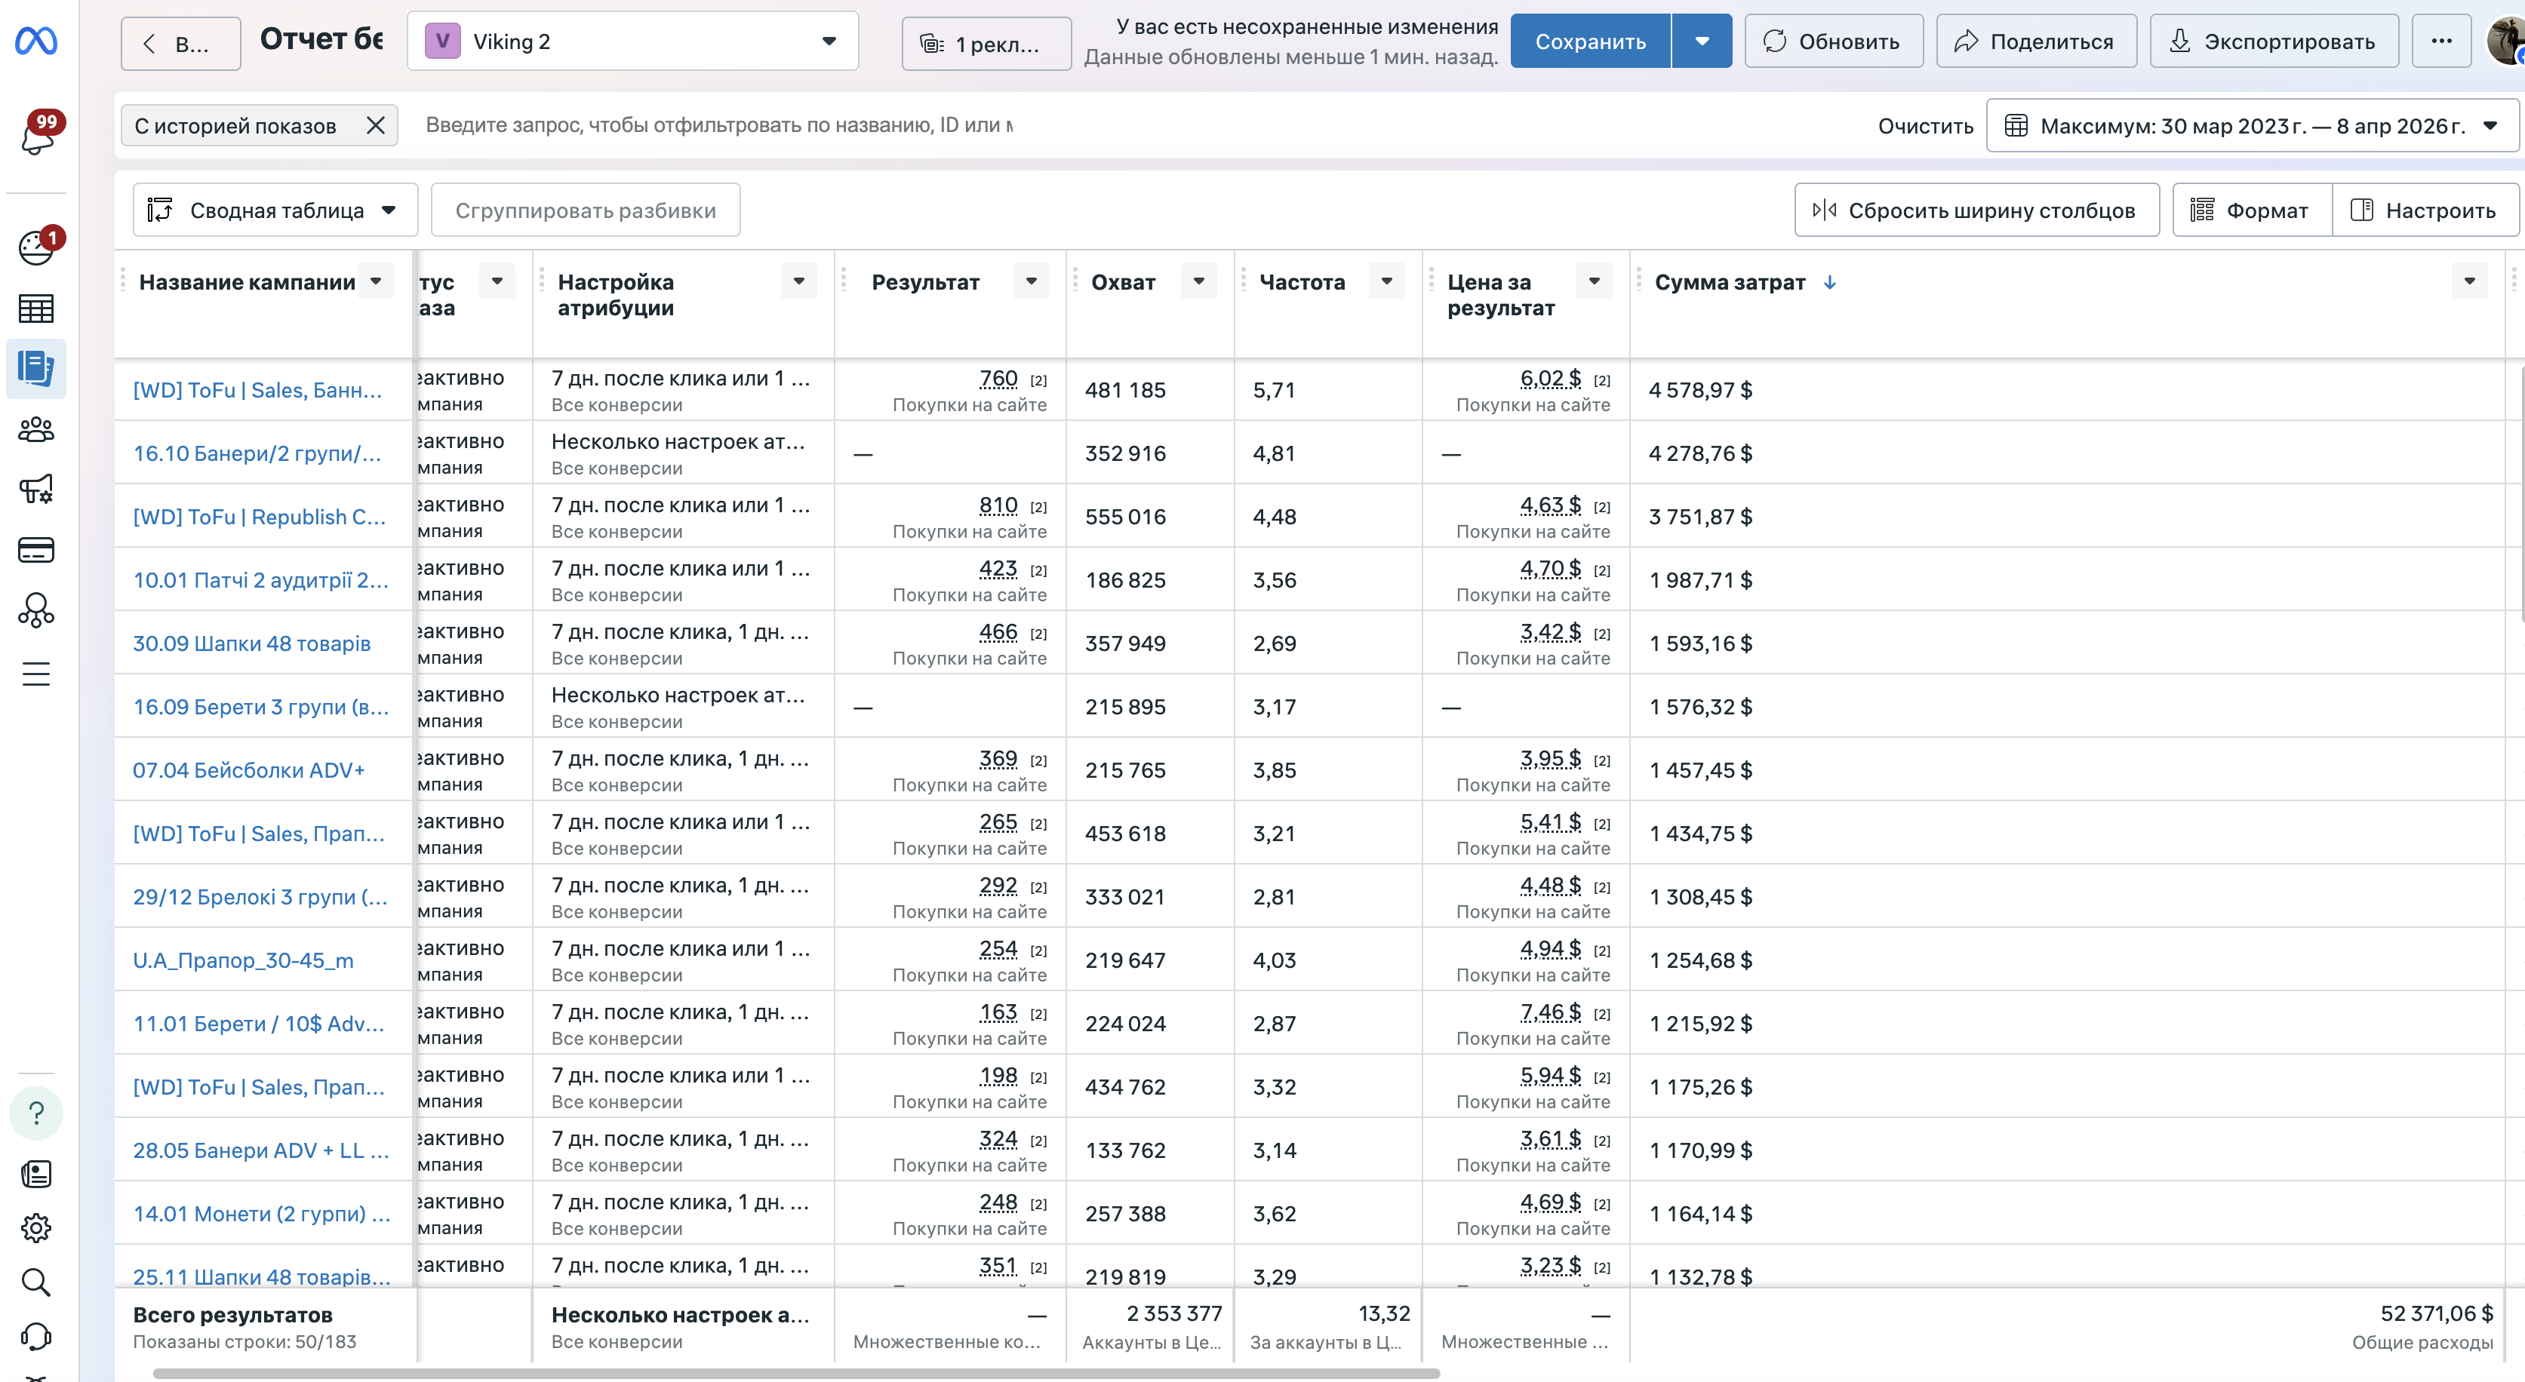Open Результат column dropdown
Image resolution: width=2525 pixels, height=1382 pixels.
1031,281
